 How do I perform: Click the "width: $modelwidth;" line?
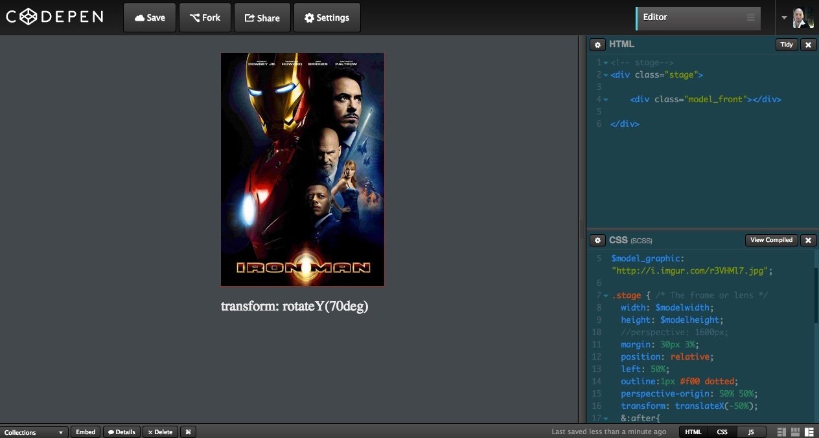pyautogui.click(x=667, y=307)
